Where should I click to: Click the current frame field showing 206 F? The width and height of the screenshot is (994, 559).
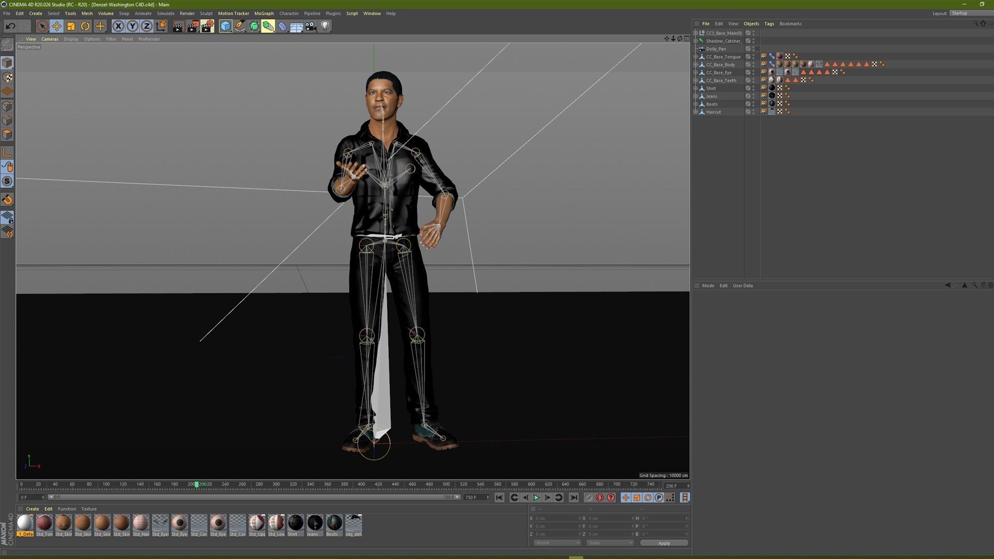point(677,486)
